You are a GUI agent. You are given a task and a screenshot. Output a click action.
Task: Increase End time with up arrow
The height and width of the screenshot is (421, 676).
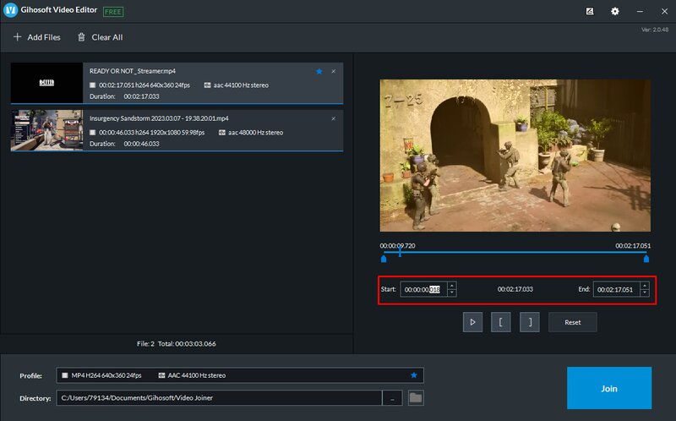pyautogui.click(x=645, y=286)
